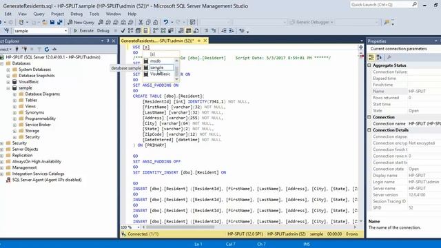Click the split-window icon above editor scrollbar
441x248 pixels.
pyautogui.click(x=361, y=48)
